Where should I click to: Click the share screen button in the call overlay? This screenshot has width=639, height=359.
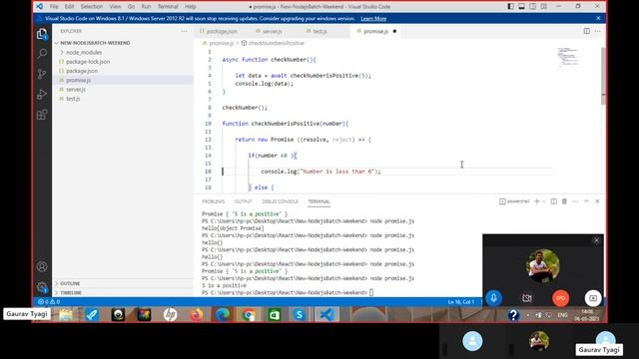pos(593,298)
